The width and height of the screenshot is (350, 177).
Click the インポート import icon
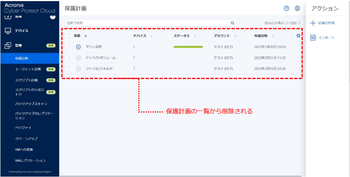(312, 38)
